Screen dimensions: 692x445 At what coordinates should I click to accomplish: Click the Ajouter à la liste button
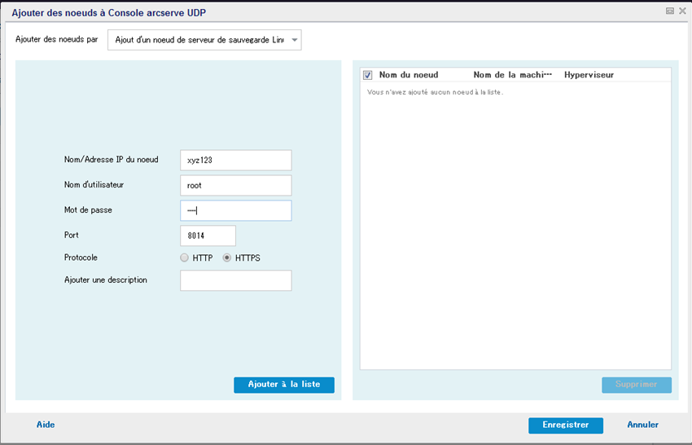pyautogui.click(x=284, y=385)
